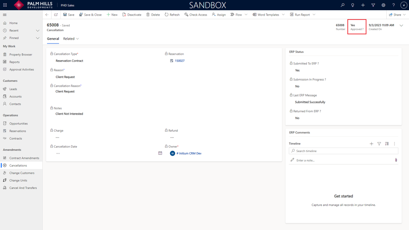Open record in new window icon
This screenshot has height=230, width=409.
coord(56,15)
